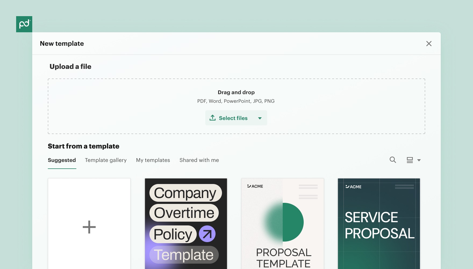Viewport: 473px width, 269px height.
Task: Close the New template dialog
Action: tap(429, 44)
